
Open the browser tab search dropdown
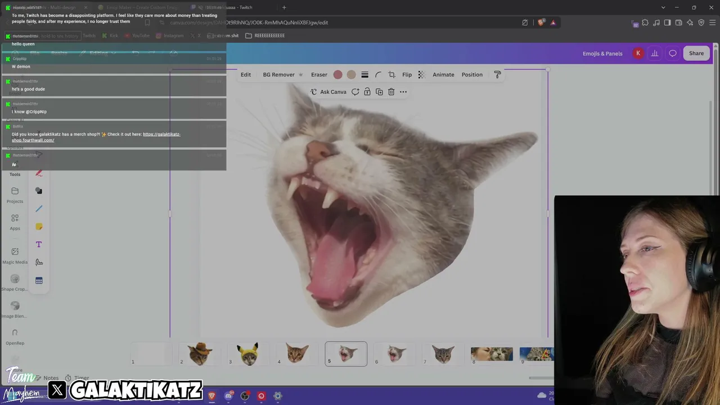[x=663, y=7]
